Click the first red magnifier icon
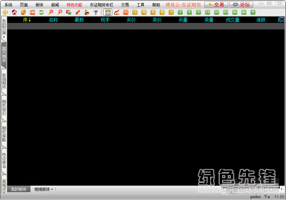286x200 pixels. click(x=51, y=12)
